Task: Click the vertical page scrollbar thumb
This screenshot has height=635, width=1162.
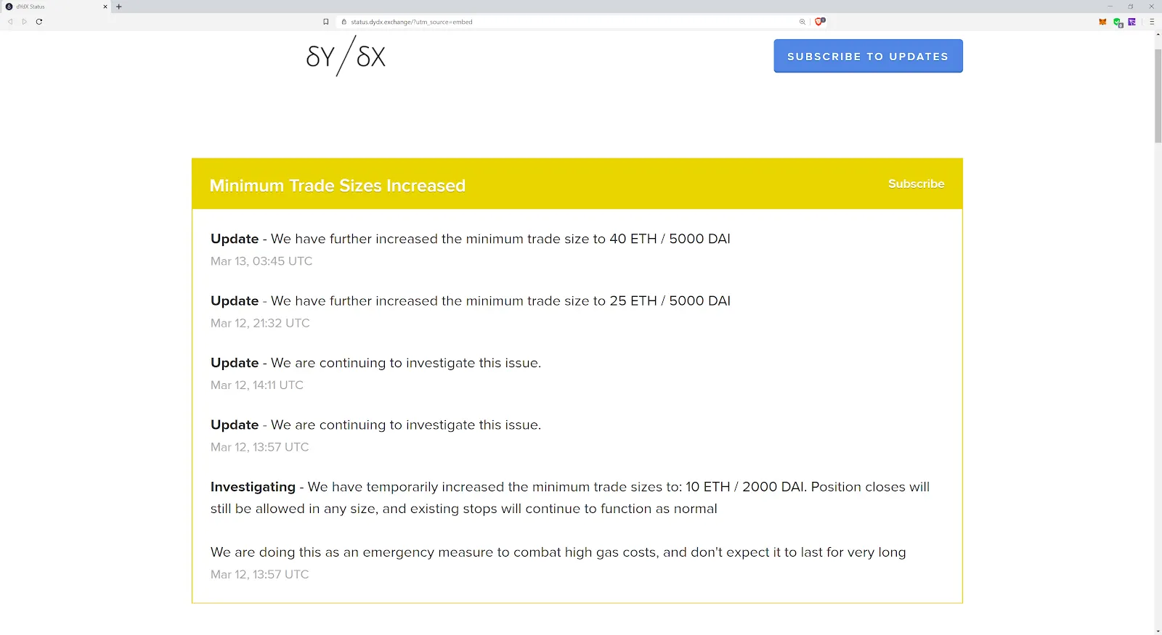Action: click(x=1158, y=94)
